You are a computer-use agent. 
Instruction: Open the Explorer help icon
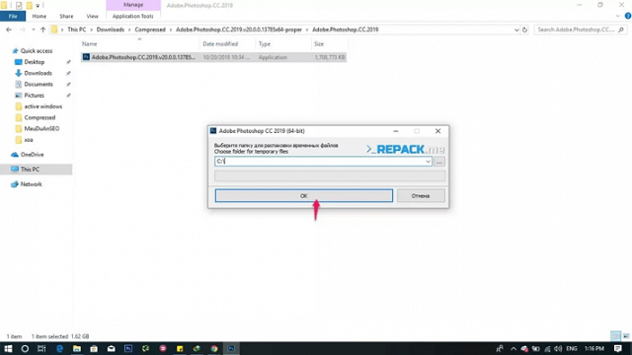[628, 16]
